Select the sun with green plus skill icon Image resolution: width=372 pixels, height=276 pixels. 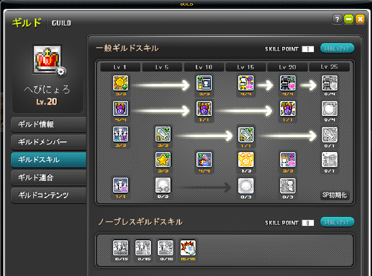pyautogui.click(x=121, y=84)
